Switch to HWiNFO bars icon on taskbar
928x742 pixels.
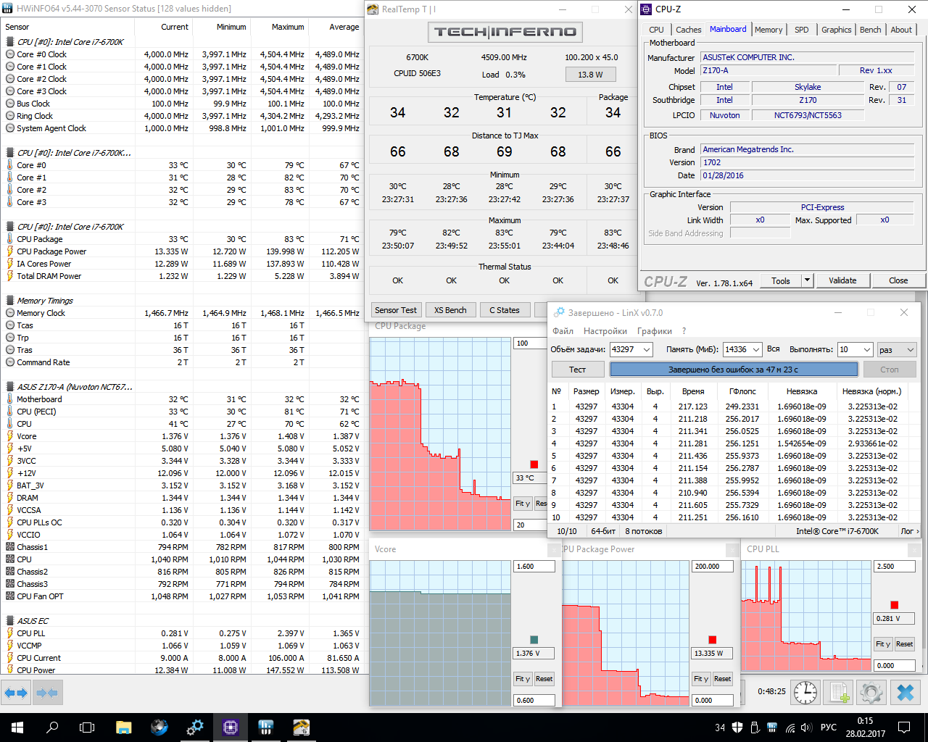(266, 728)
